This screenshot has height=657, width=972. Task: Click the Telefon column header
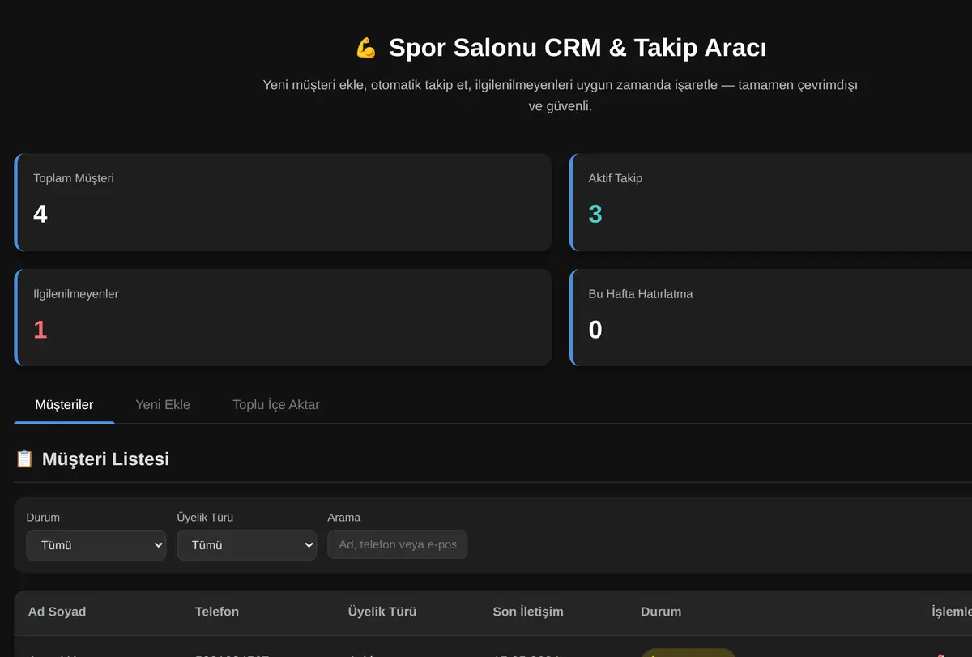[217, 612]
